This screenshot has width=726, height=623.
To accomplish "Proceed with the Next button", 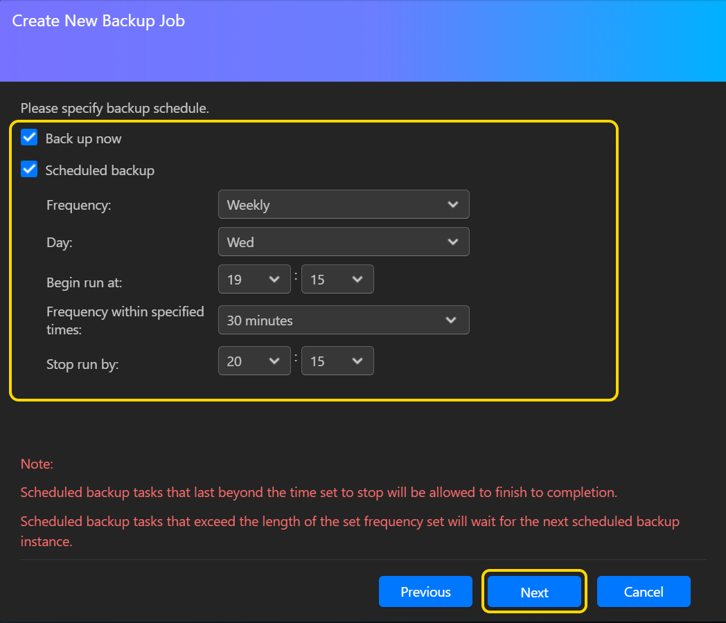I will coord(534,592).
